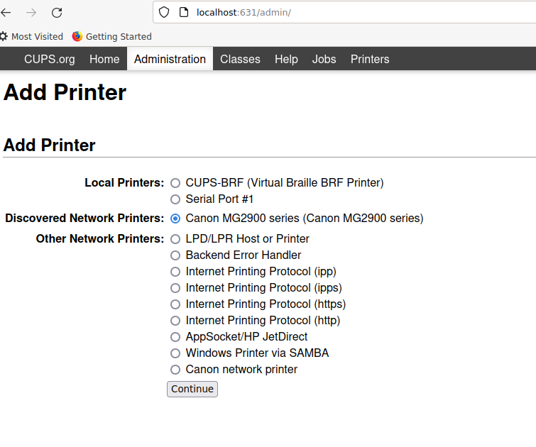The height and width of the screenshot is (447, 536).
Task: Click the Other Network Printers label
Action: click(x=100, y=238)
